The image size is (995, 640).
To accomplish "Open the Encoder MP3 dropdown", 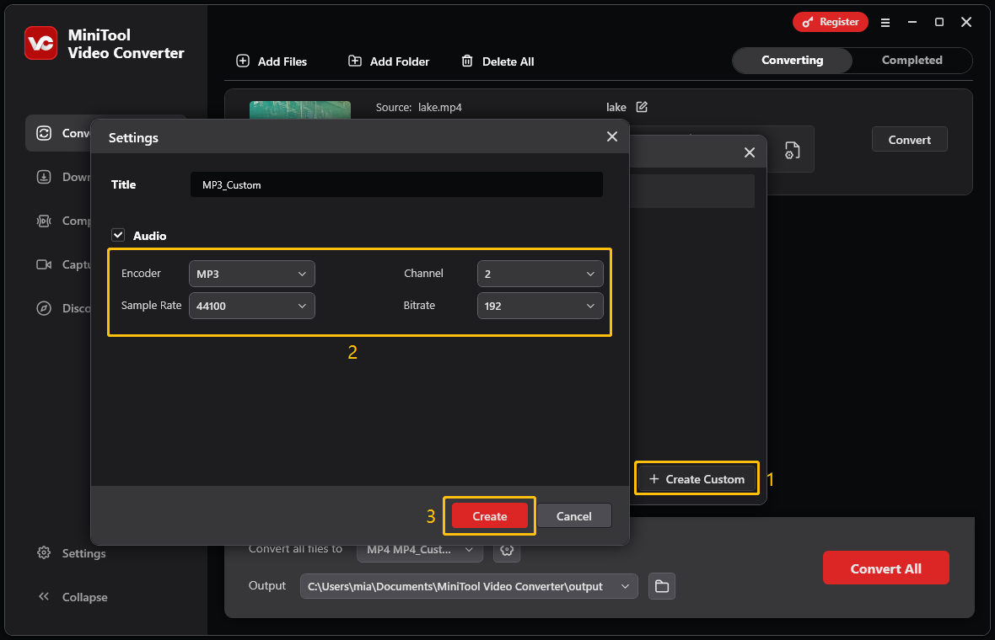I will click(x=252, y=274).
